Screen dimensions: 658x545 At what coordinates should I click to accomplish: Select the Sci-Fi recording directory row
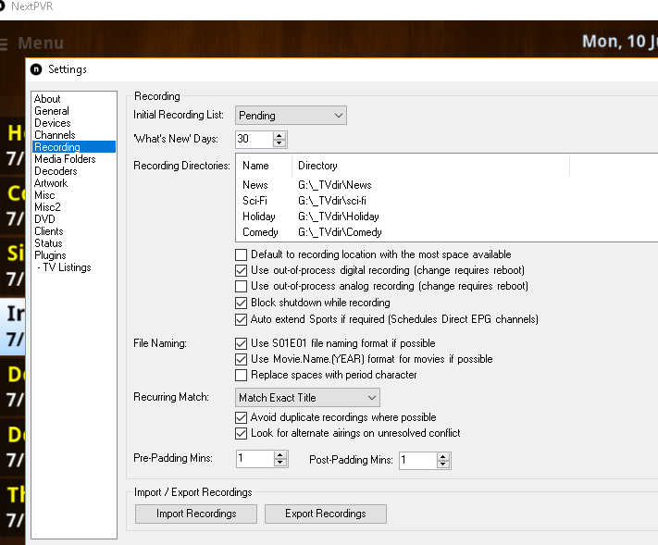tap(446, 201)
